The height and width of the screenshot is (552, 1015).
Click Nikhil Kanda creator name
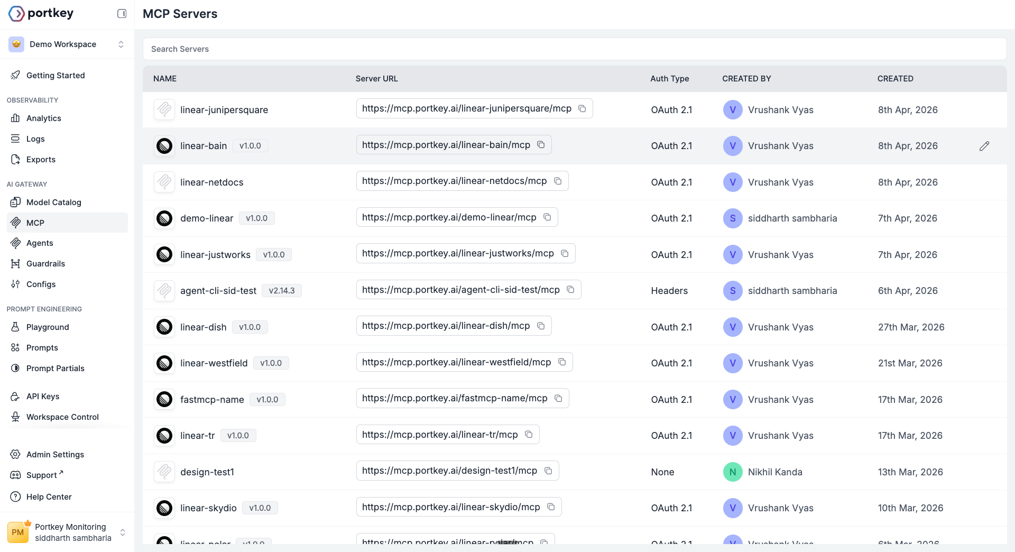point(775,472)
